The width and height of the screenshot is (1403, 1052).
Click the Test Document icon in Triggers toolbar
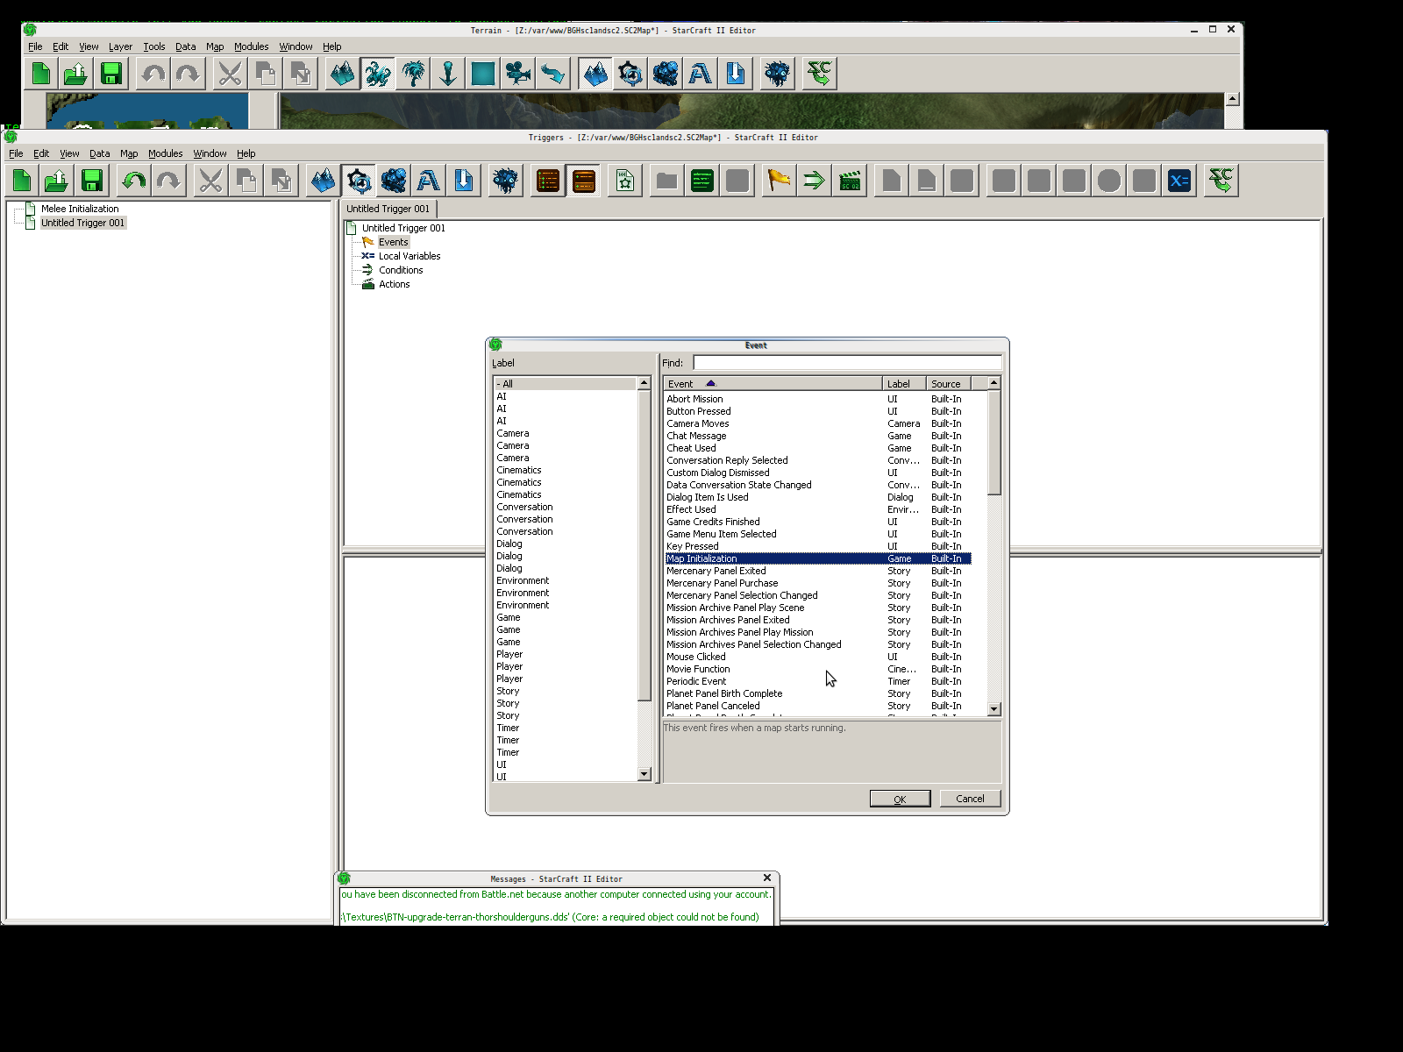point(1221,181)
